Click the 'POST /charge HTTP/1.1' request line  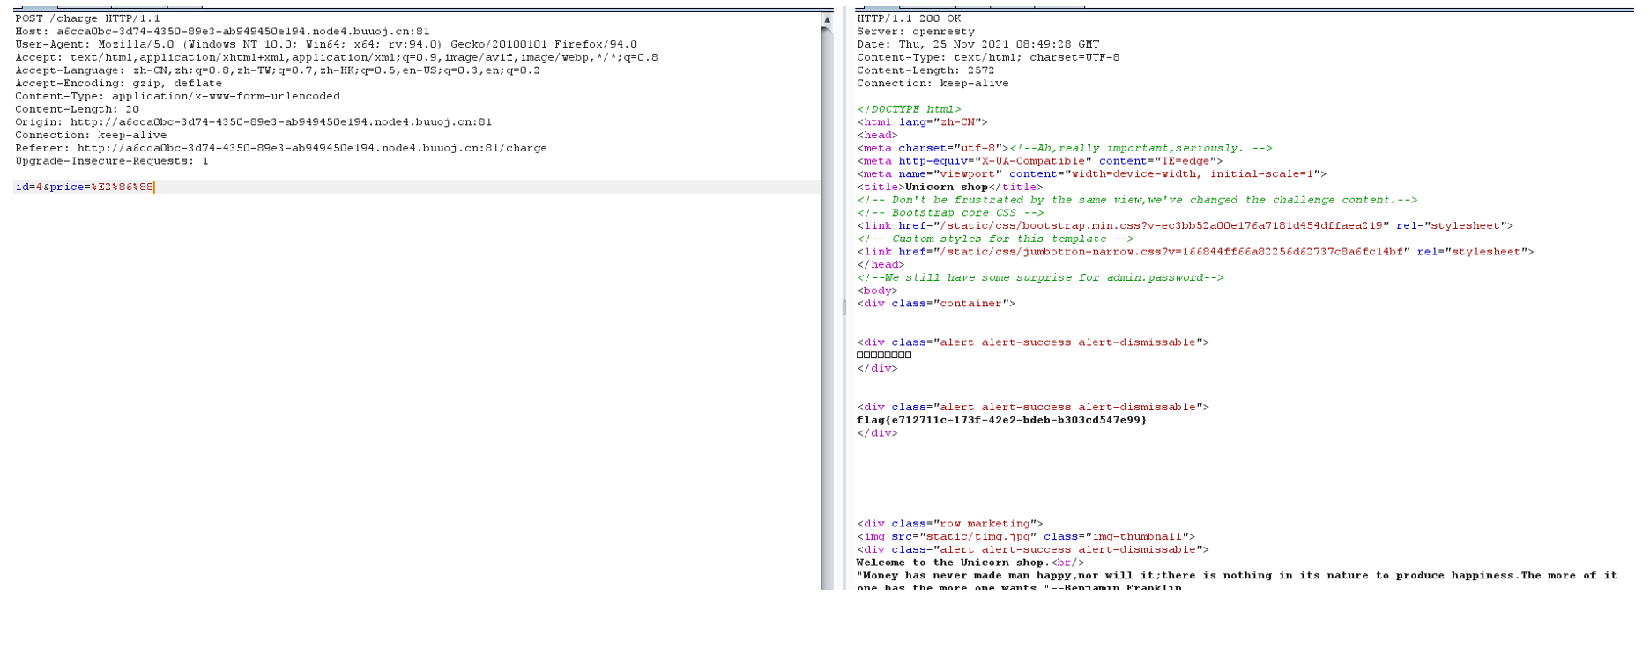click(87, 18)
